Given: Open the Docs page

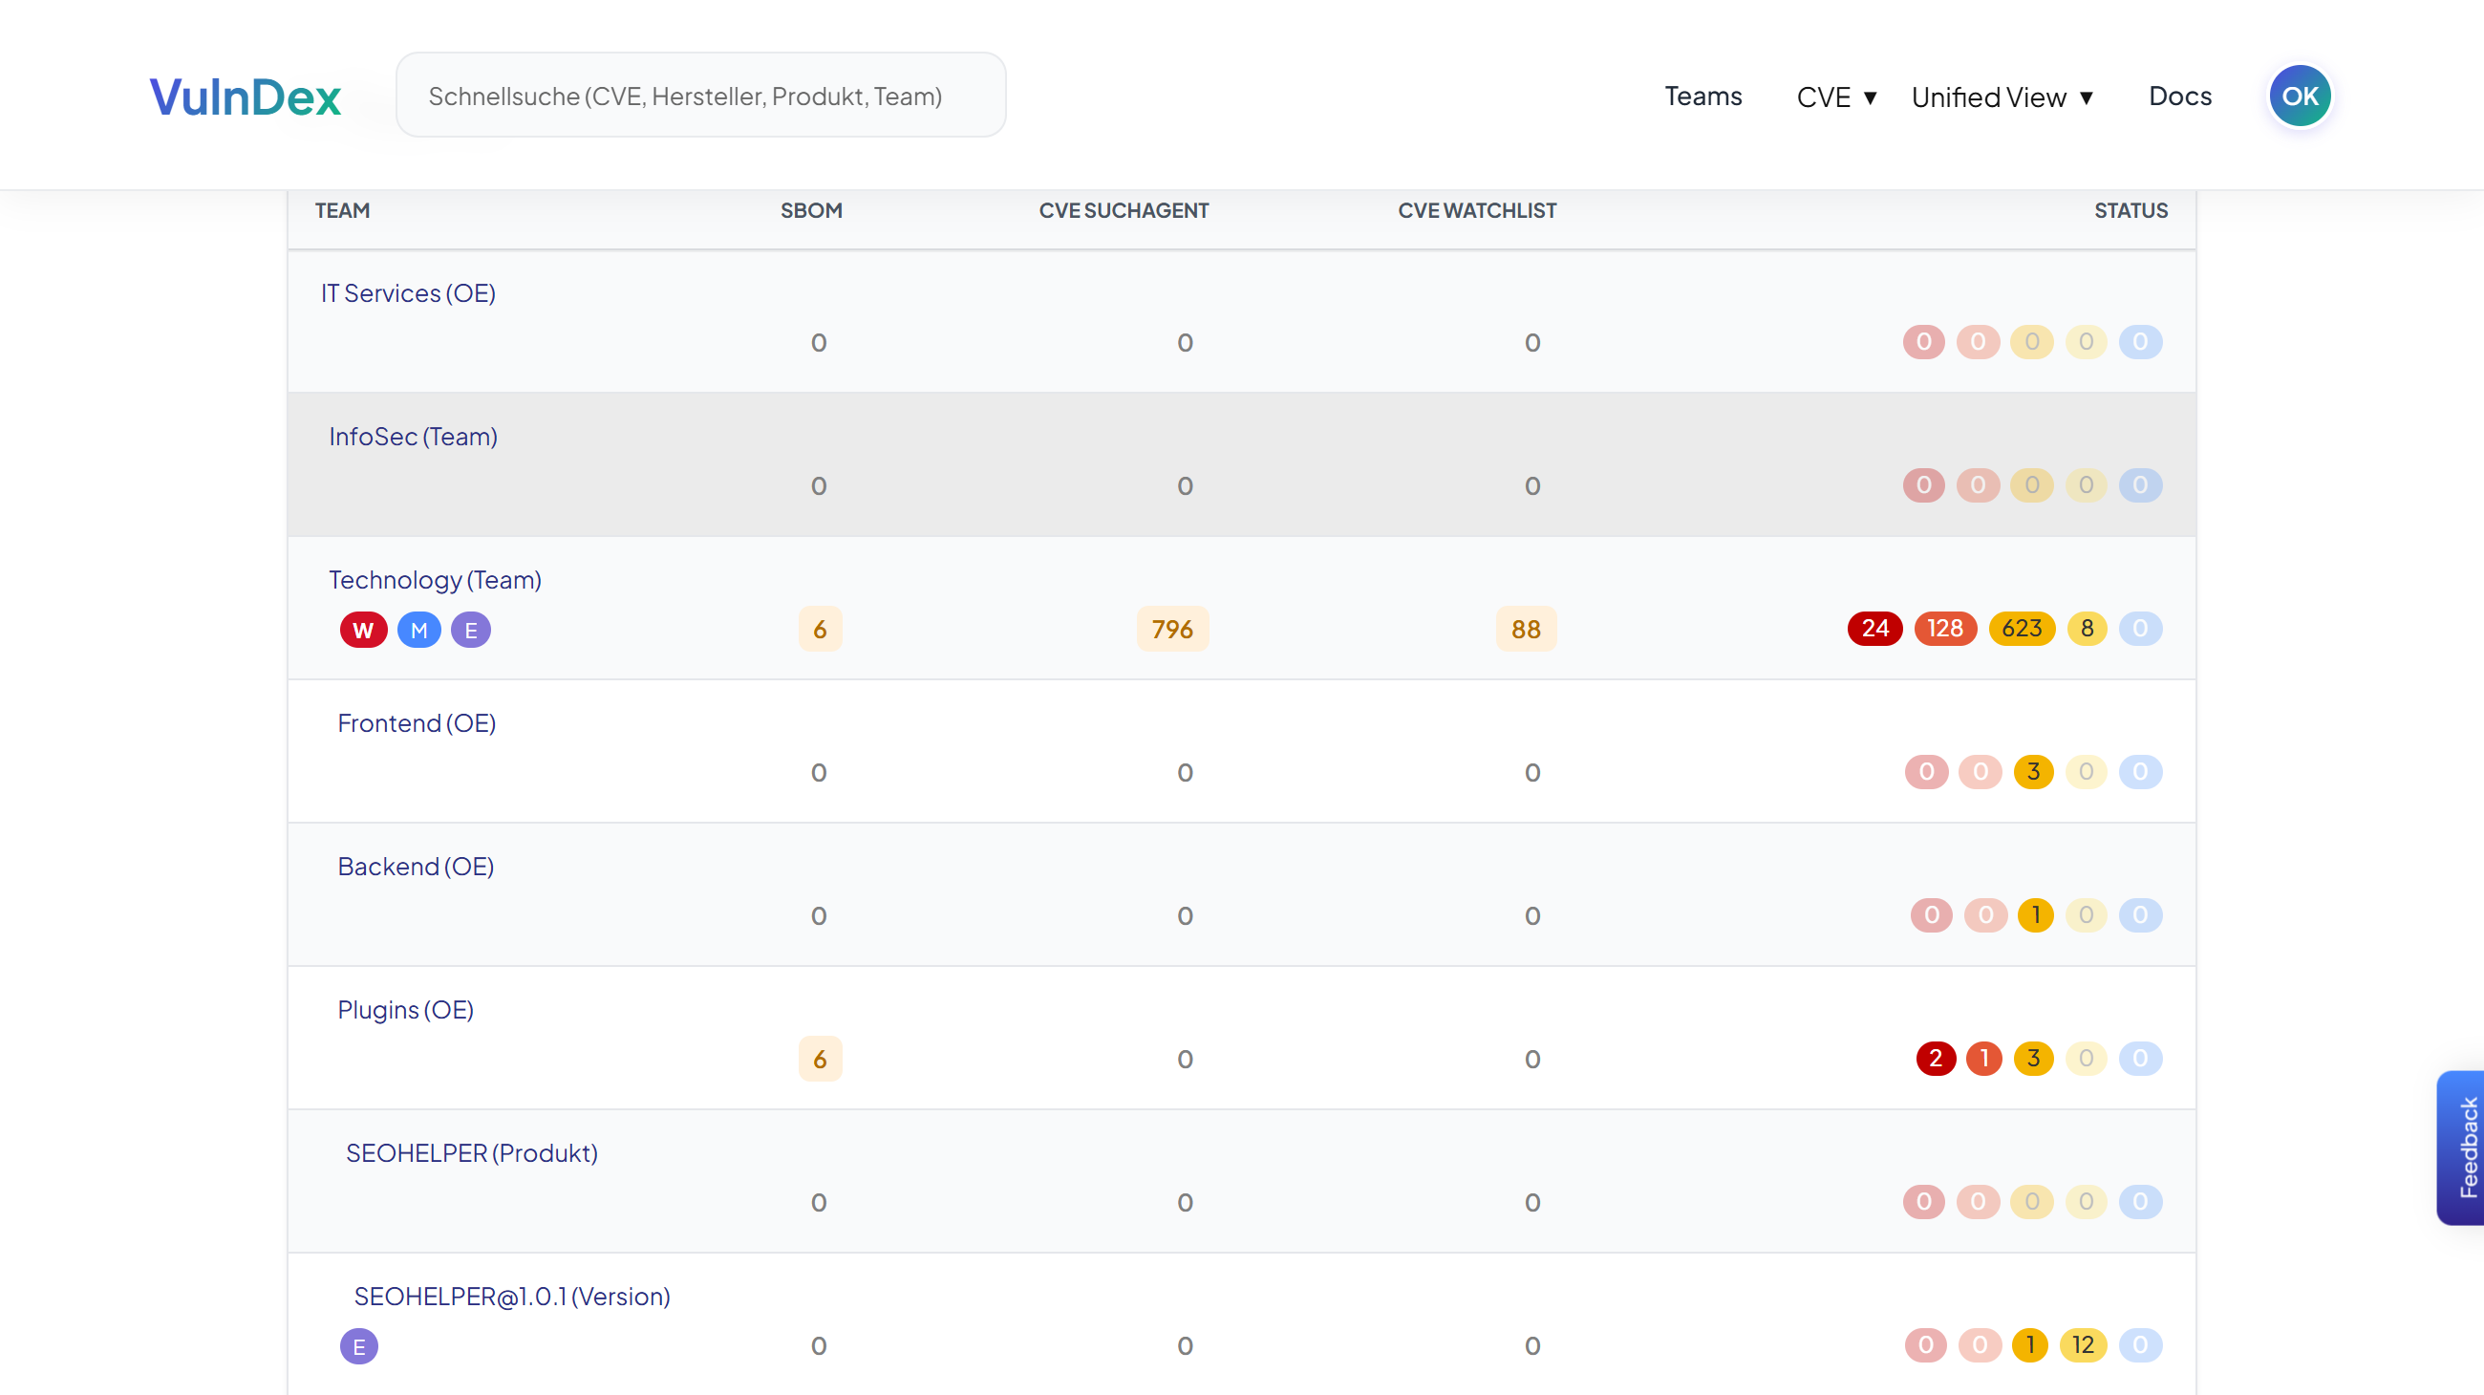Looking at the screenshot, I should tap(2180, 96).
